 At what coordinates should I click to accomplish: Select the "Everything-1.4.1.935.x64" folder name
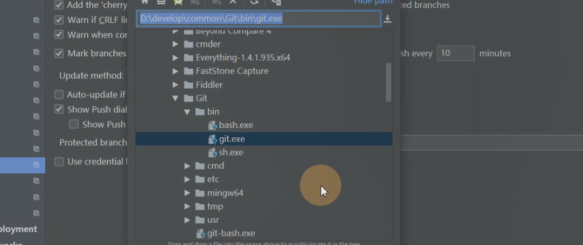coord(243,57)
